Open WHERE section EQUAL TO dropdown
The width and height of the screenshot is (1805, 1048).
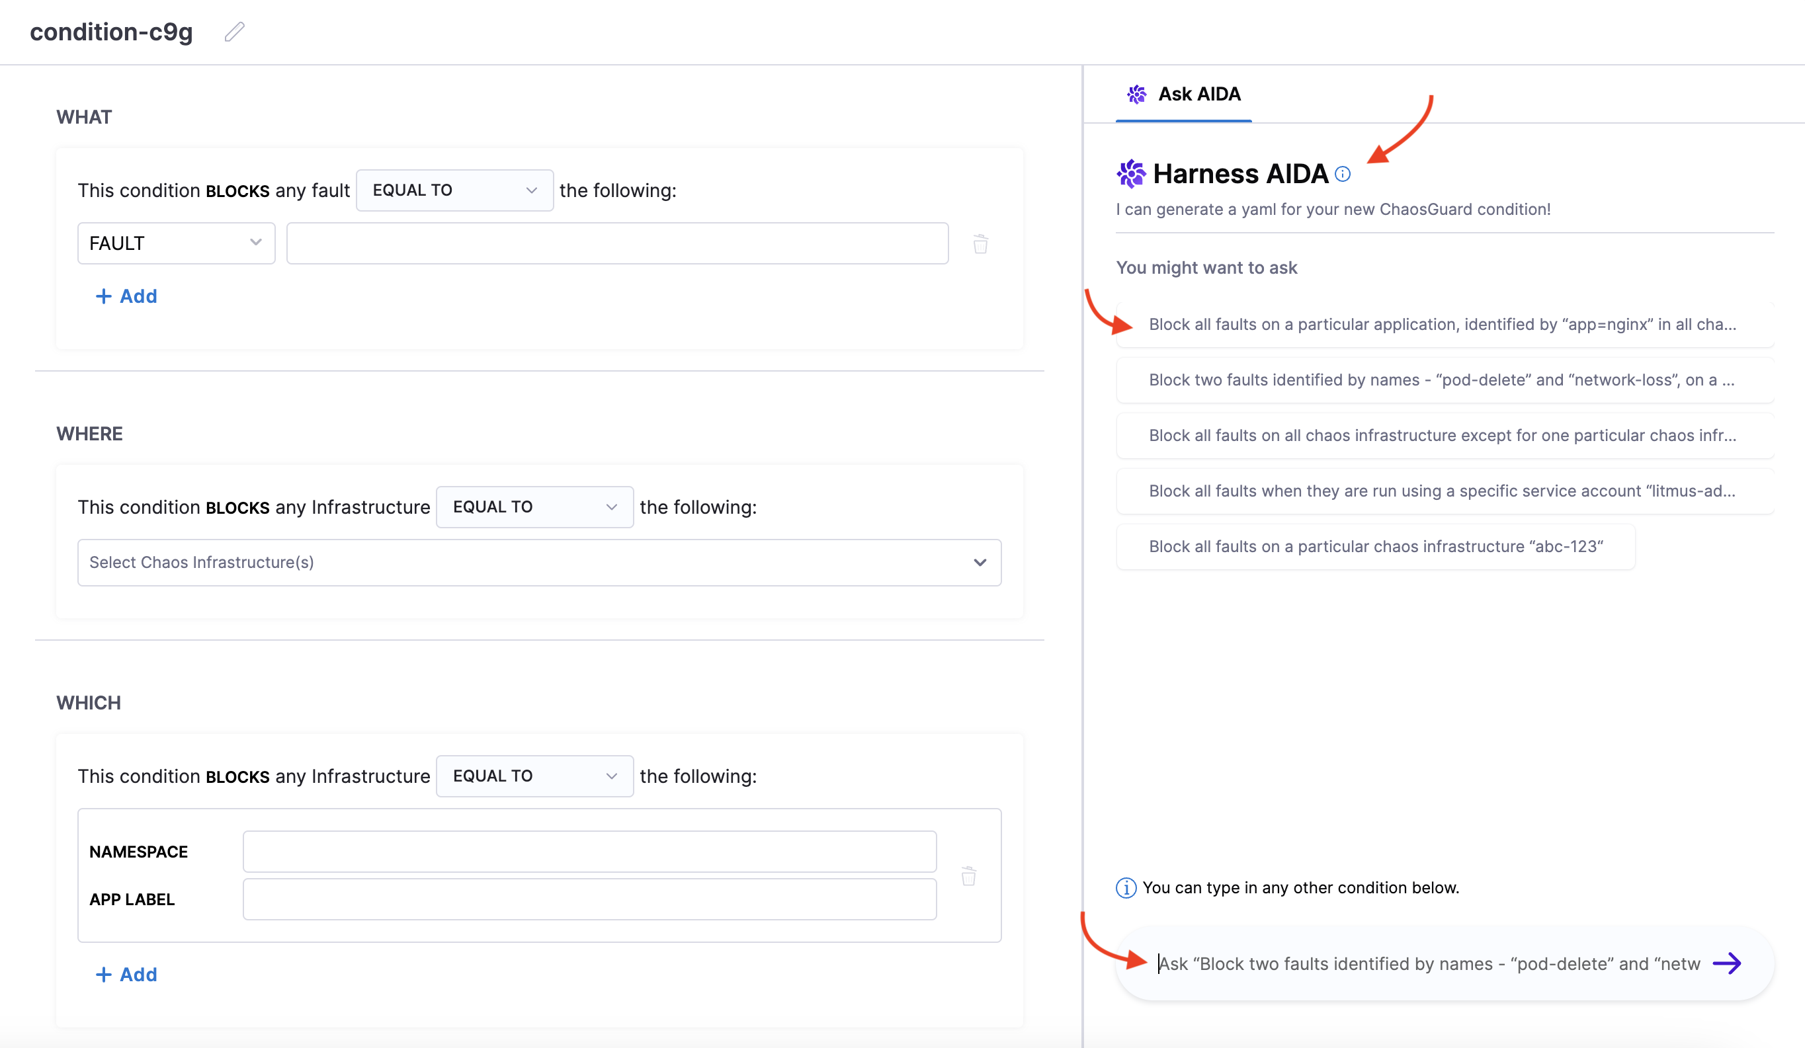coord(534,507)
